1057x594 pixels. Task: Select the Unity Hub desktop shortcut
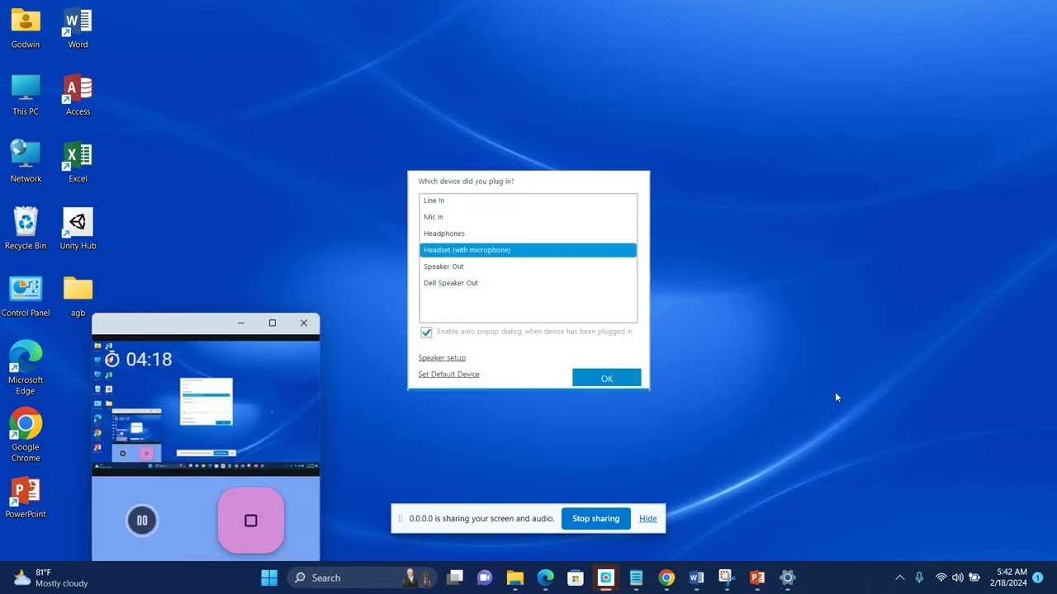78,229
